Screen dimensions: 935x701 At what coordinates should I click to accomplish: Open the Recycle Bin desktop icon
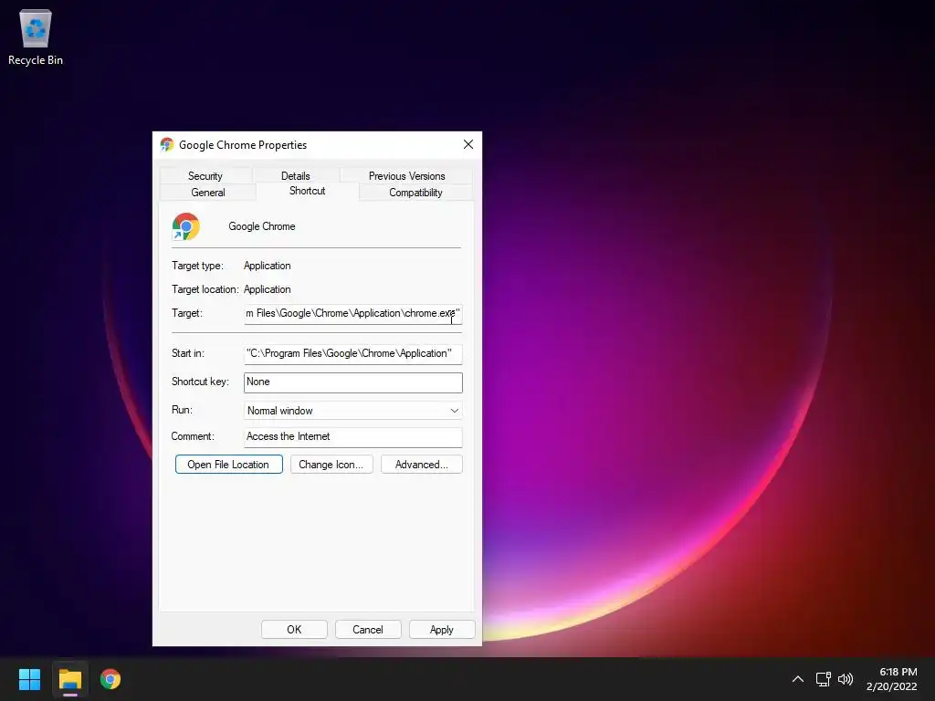click(x=36, y=37)
